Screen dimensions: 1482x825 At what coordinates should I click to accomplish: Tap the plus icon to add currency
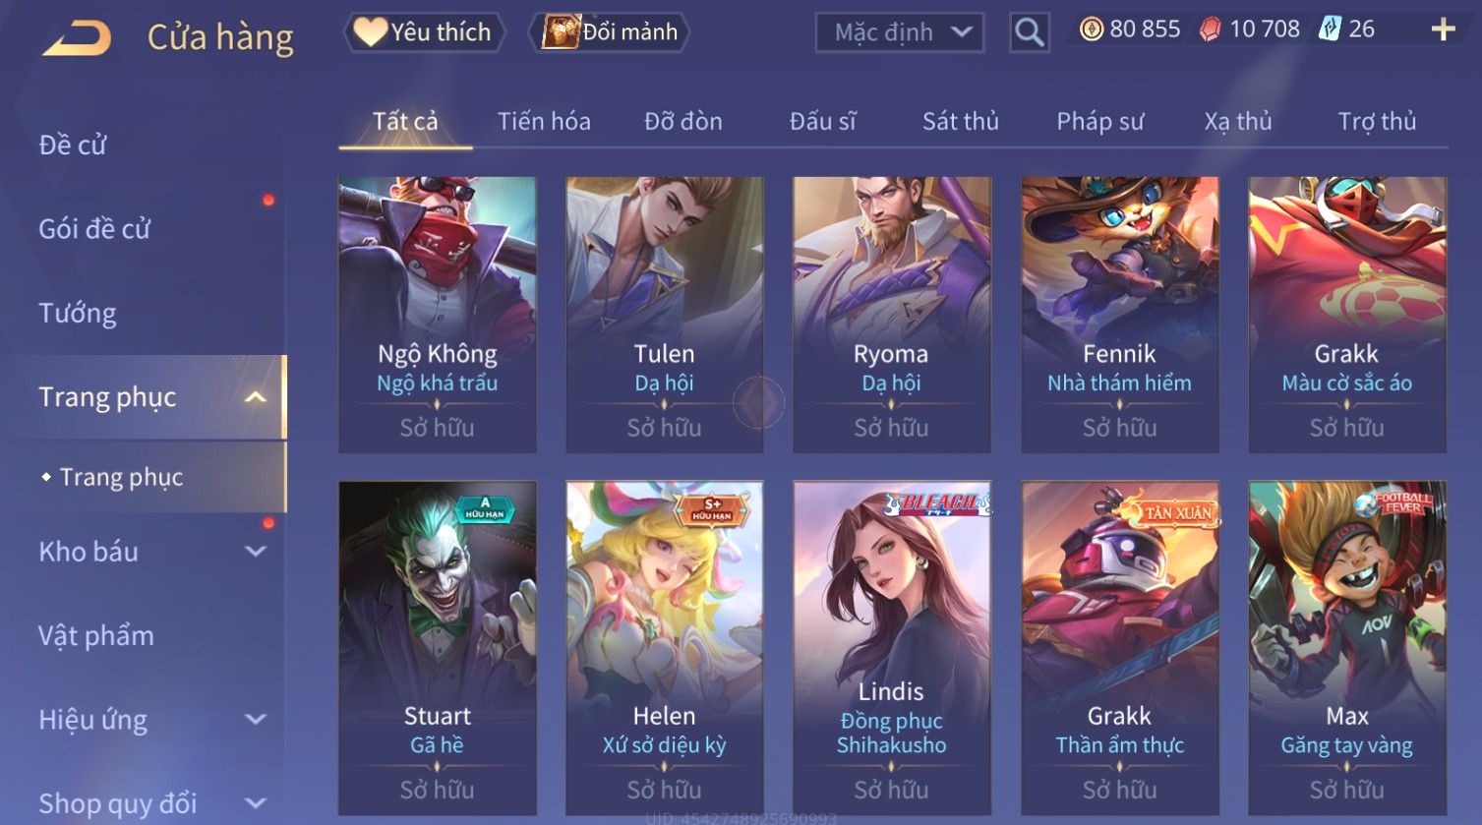coord(1443,29)
